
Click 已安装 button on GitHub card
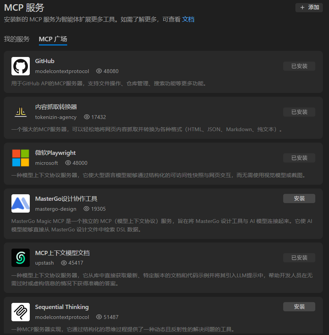[299, 66]
